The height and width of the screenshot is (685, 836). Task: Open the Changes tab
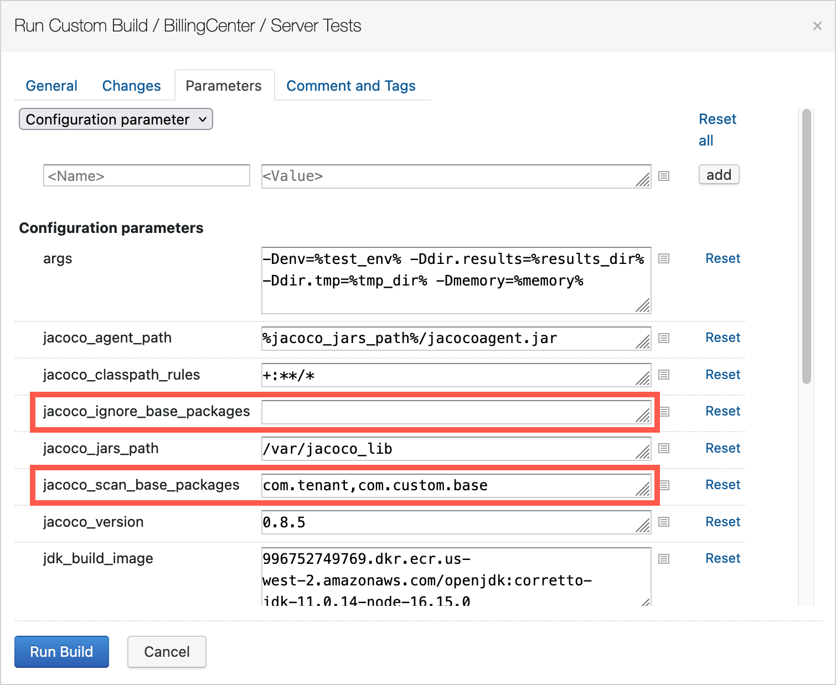(131, 86)
